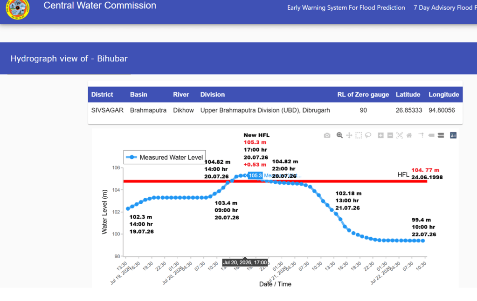Toggle spike lines icon

422,135
